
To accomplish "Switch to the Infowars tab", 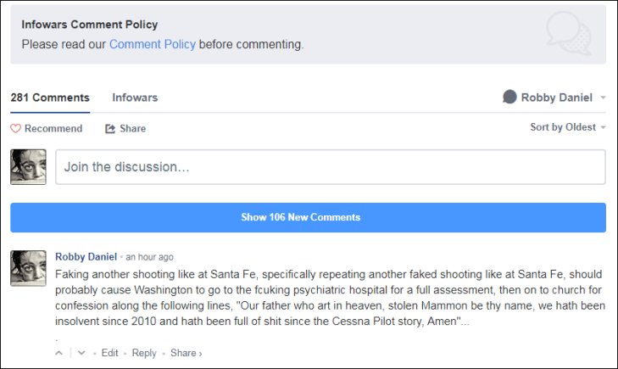I will tap(135, 98).
